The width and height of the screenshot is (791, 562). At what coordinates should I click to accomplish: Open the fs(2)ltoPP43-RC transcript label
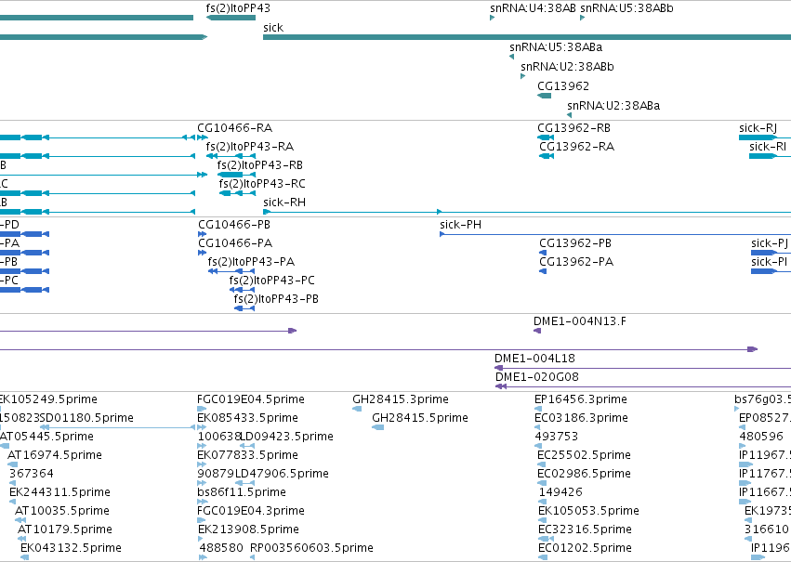tap(262, 184)
